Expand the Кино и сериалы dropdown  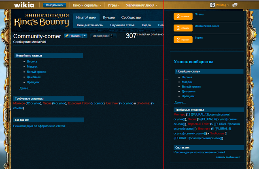pyautogui.click(x=87, y=5)
